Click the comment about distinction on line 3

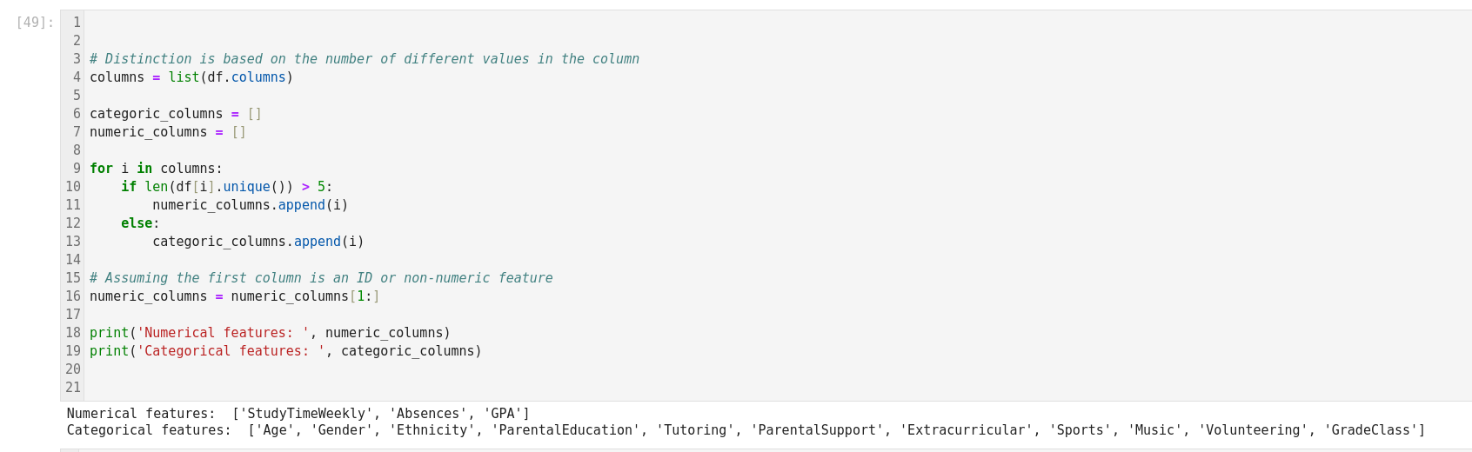click(364, 59)
